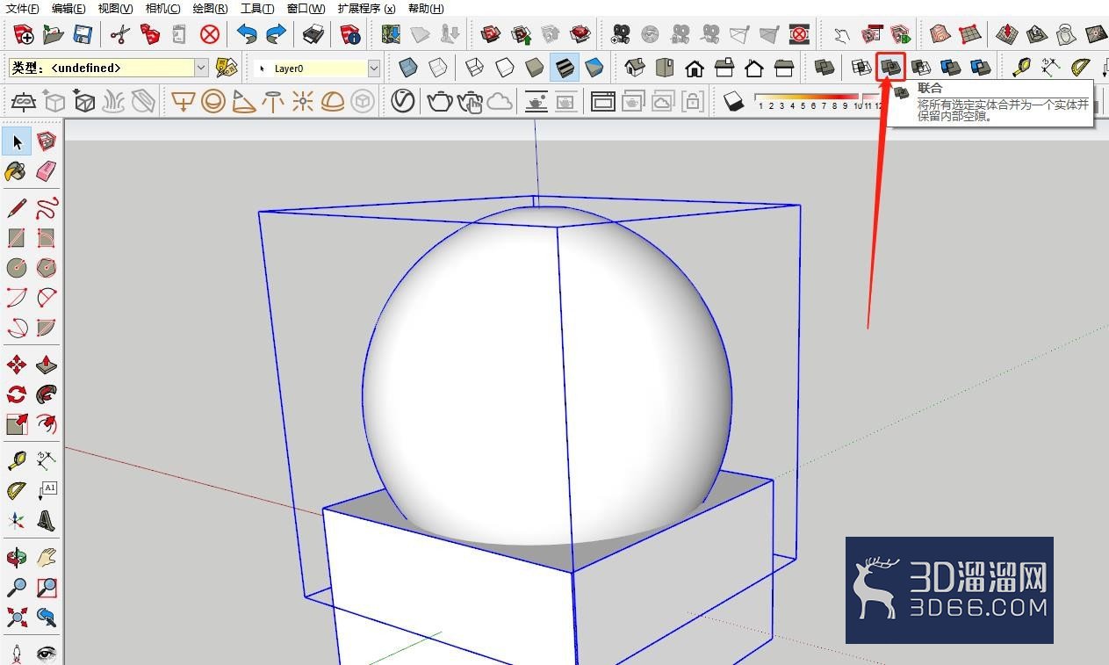Switch to Front view house icon
The image size is (1109, 665).
(x=695, y=67)
